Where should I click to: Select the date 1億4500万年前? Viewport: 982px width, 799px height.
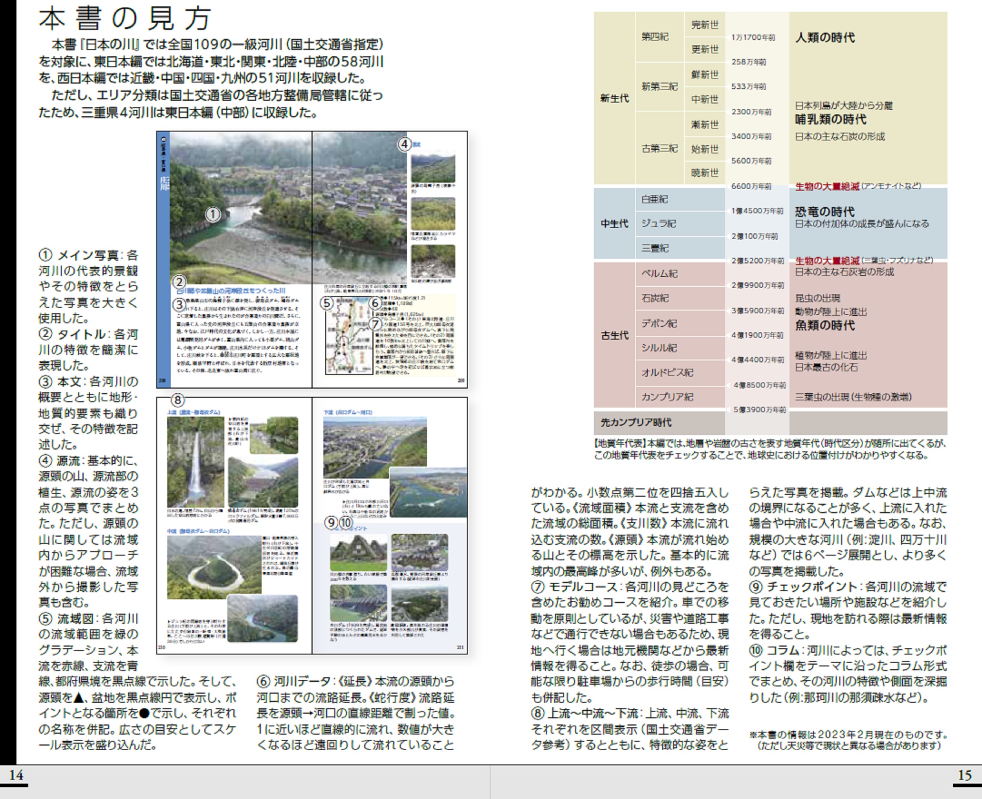tap(757, 211)
